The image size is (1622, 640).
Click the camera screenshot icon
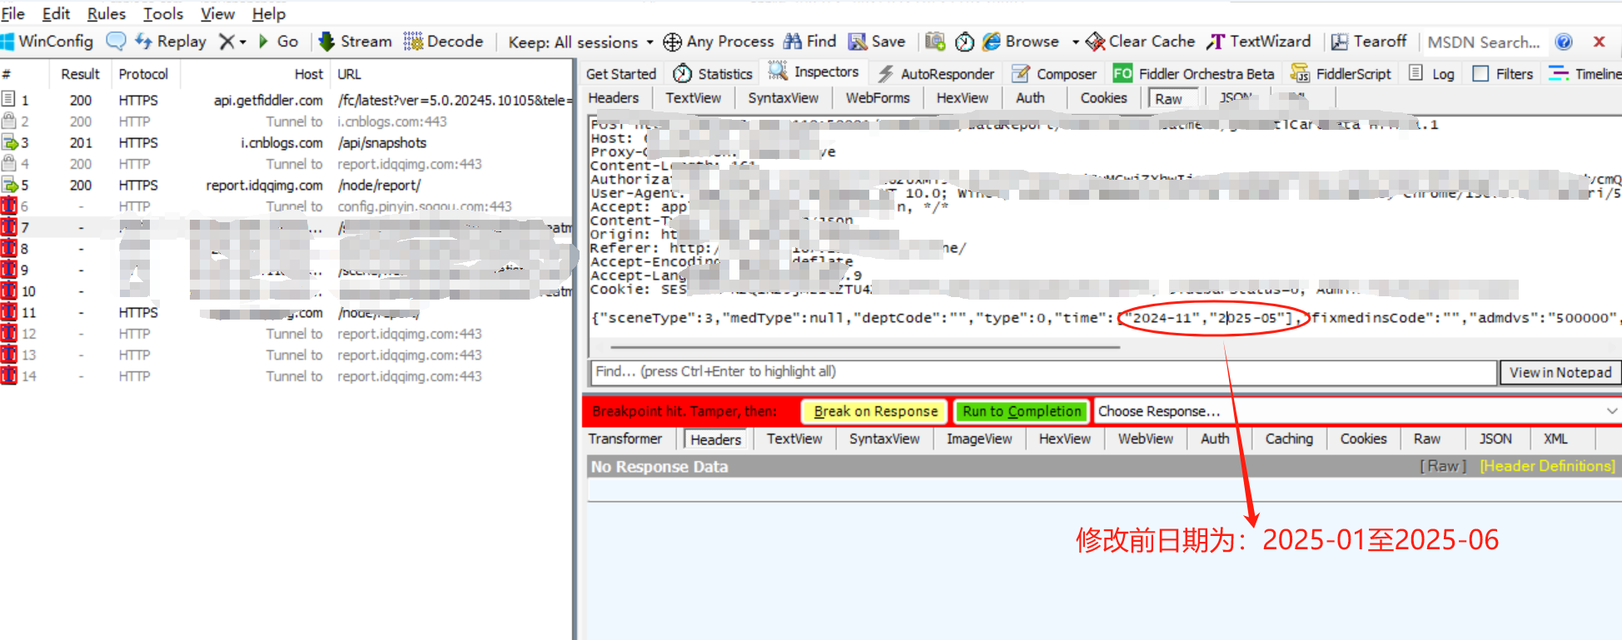pyautogui.click(x=936, y=41)
